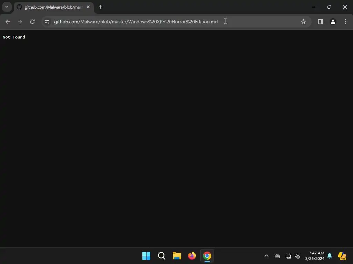Open the network status tray icon
The image size is (353, 264).
(x=289, y=256)
